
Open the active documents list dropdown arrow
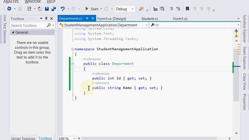[238, 19]
